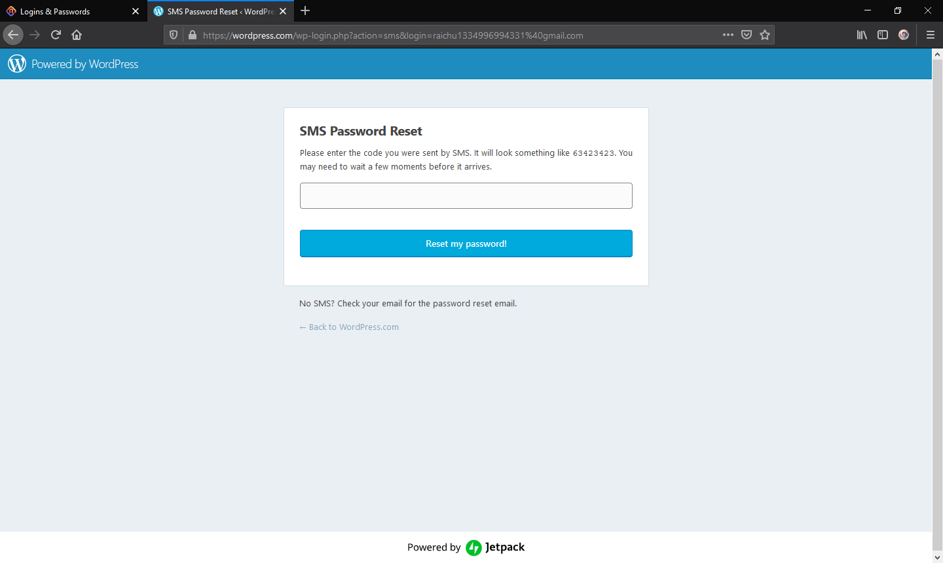Close the Logins & Passwords tab
The image size is (943, 563).
click(x=136, y=11)
